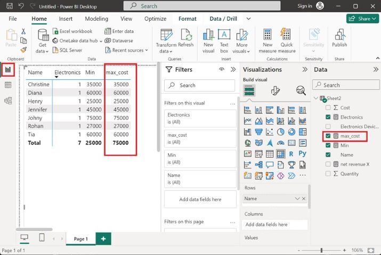Uncheck the Name field checkbox
This screenshot has width=381, height=255.
(328, 155)
